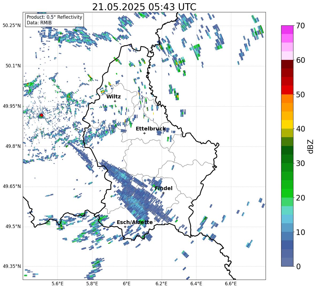Click the 6°E longitude label
This screenshot has height=289, width=317.
coord(127,284)
